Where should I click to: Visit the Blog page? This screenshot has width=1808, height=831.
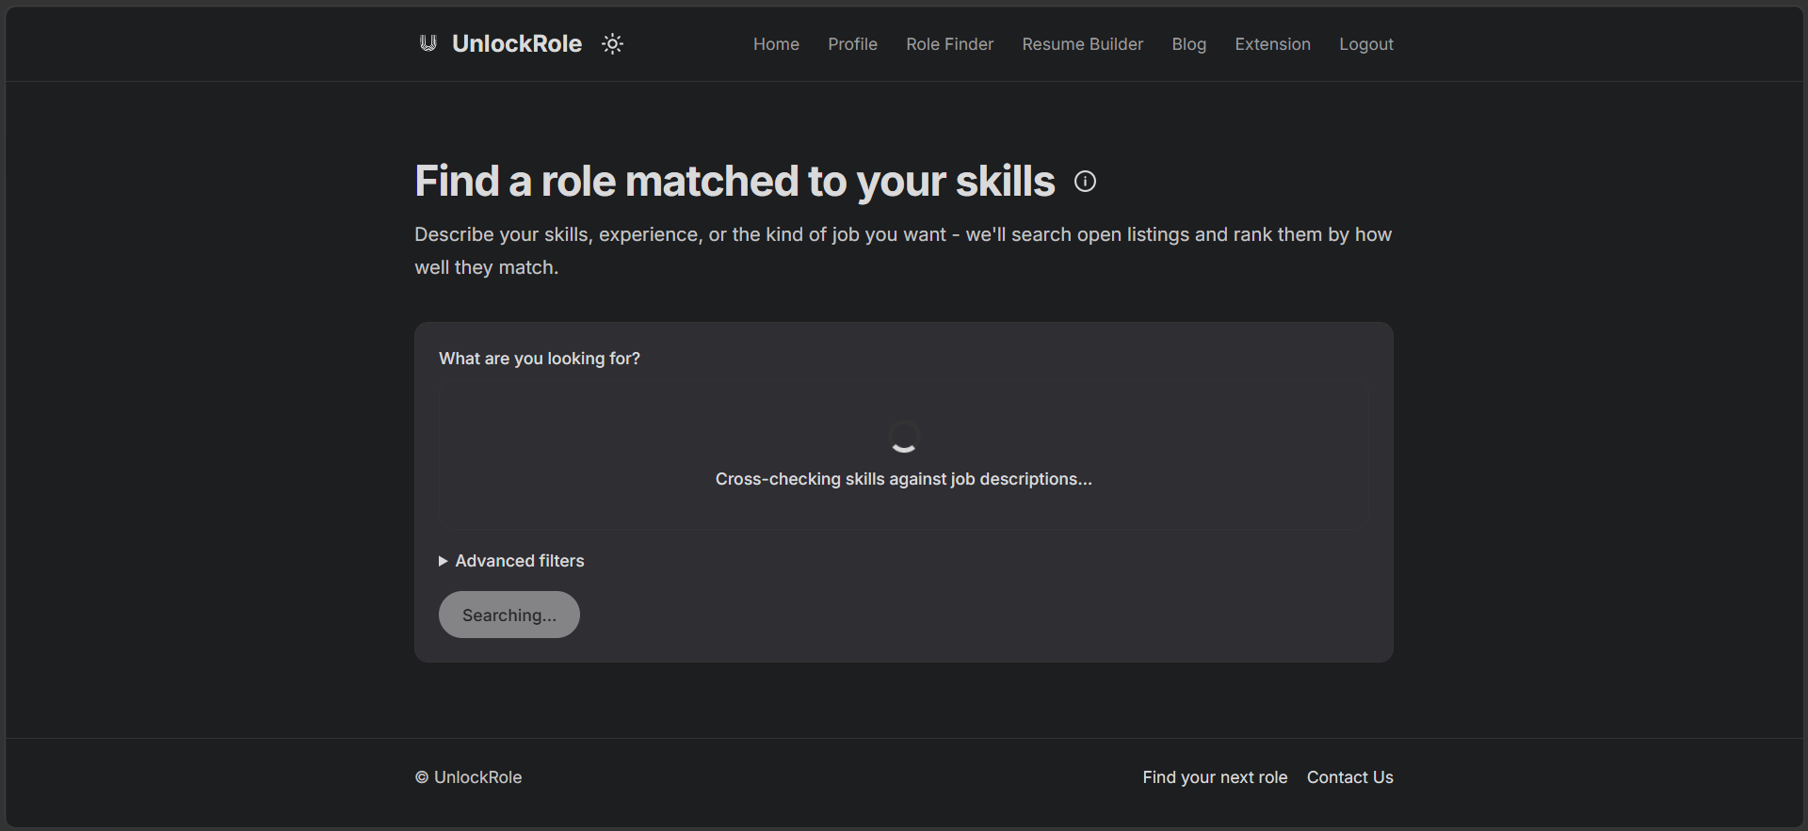coord(1188,44)
